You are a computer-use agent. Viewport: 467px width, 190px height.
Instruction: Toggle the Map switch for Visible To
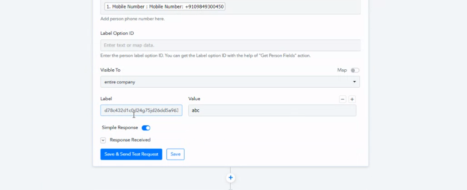pos(355,70)
